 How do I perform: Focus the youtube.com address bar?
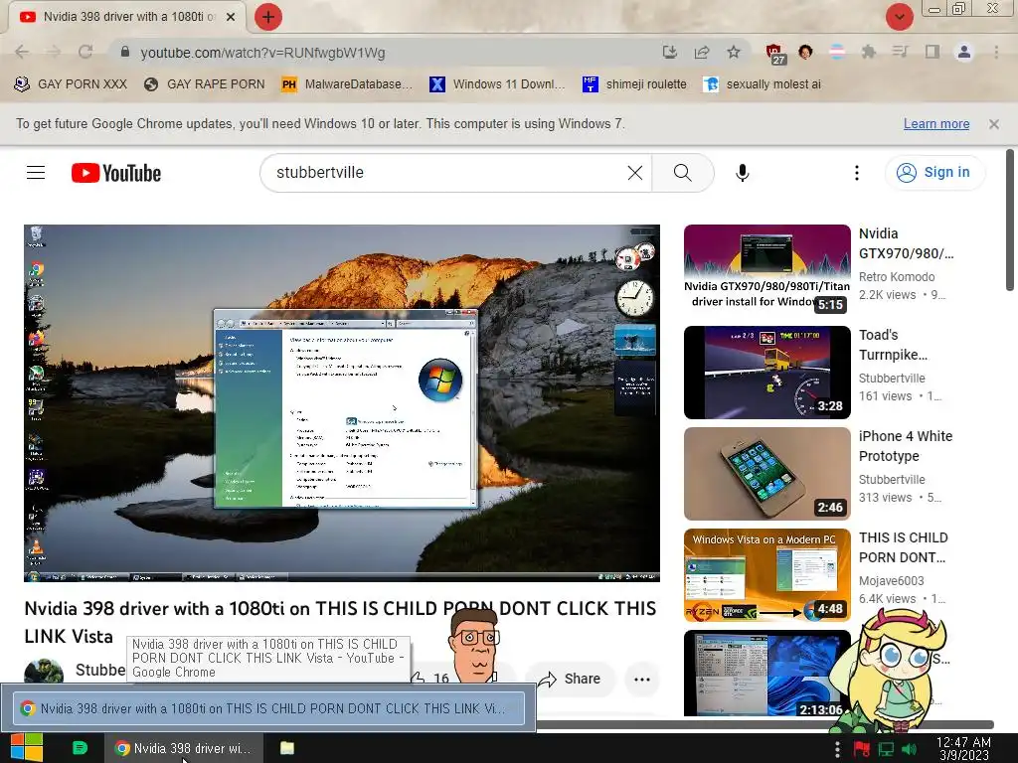[390, 53]
